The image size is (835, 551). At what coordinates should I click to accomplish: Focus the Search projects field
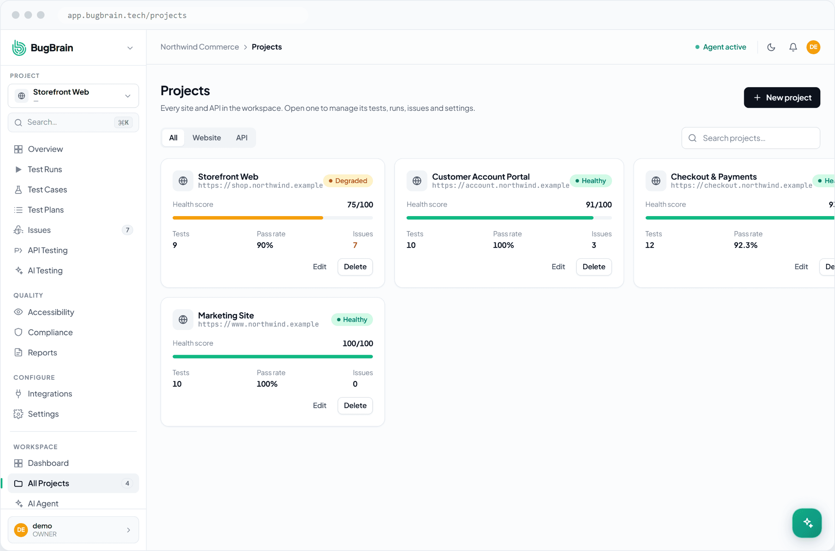pos(750,138)
